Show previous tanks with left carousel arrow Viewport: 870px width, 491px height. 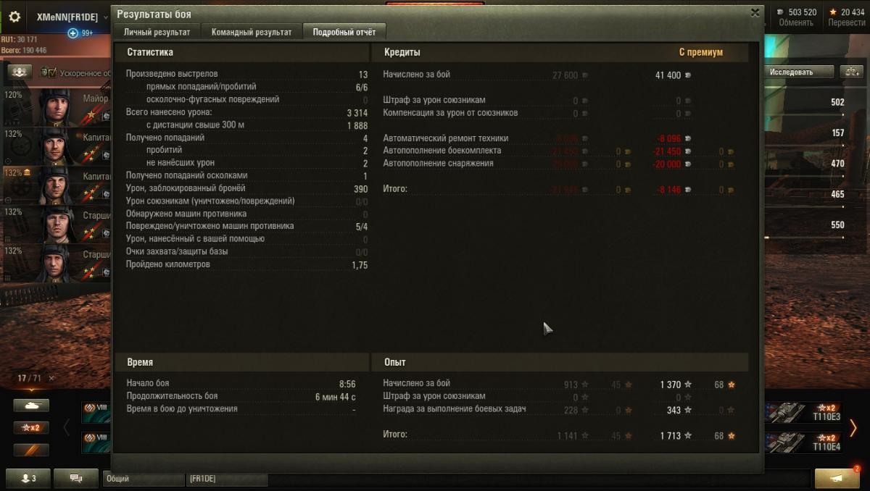[67, 428]
